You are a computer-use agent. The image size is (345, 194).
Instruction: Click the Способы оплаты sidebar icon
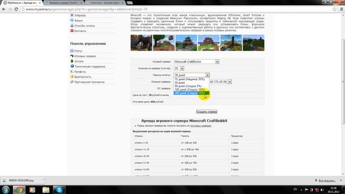pos(72,25)
